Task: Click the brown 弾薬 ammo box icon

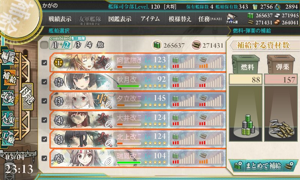Action: (x=281, y=64)
